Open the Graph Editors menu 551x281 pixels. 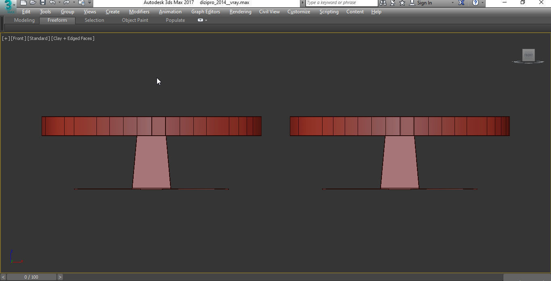(205, 12)
